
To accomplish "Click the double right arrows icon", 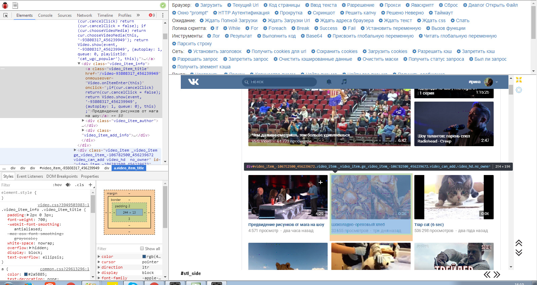I will 497,275.
